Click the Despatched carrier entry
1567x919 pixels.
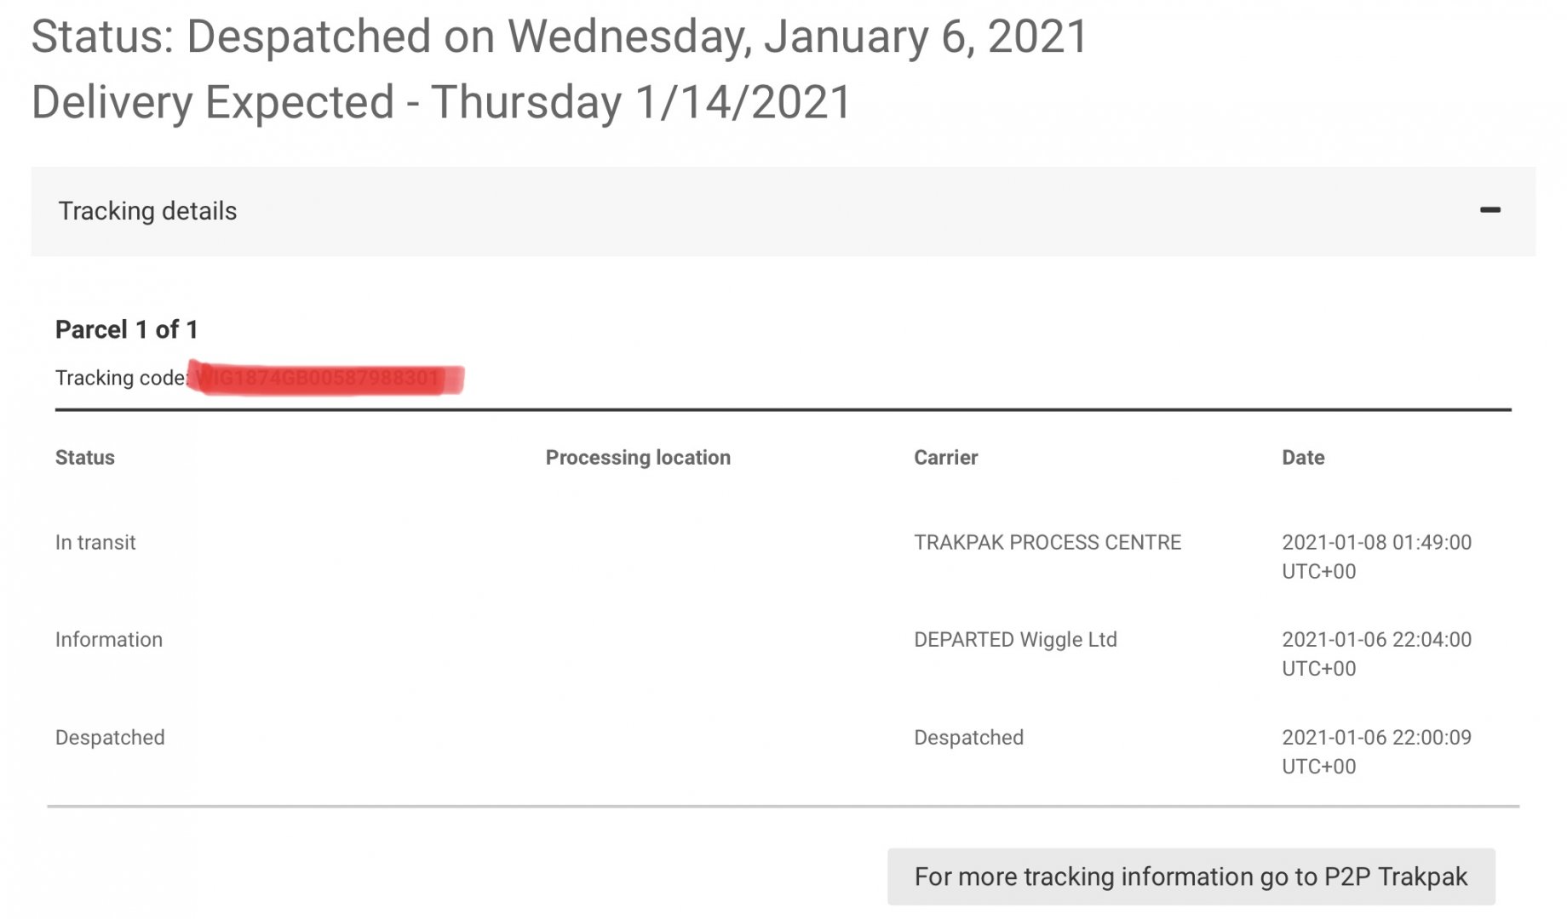968,738
